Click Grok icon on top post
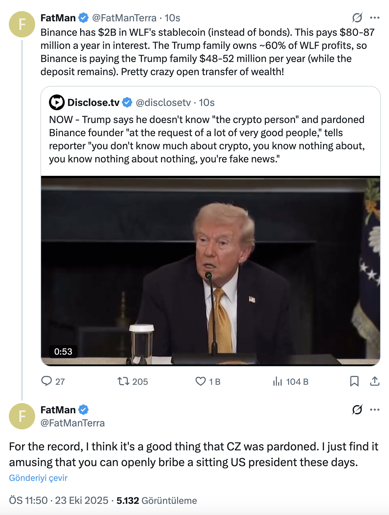 click(357, 18)
